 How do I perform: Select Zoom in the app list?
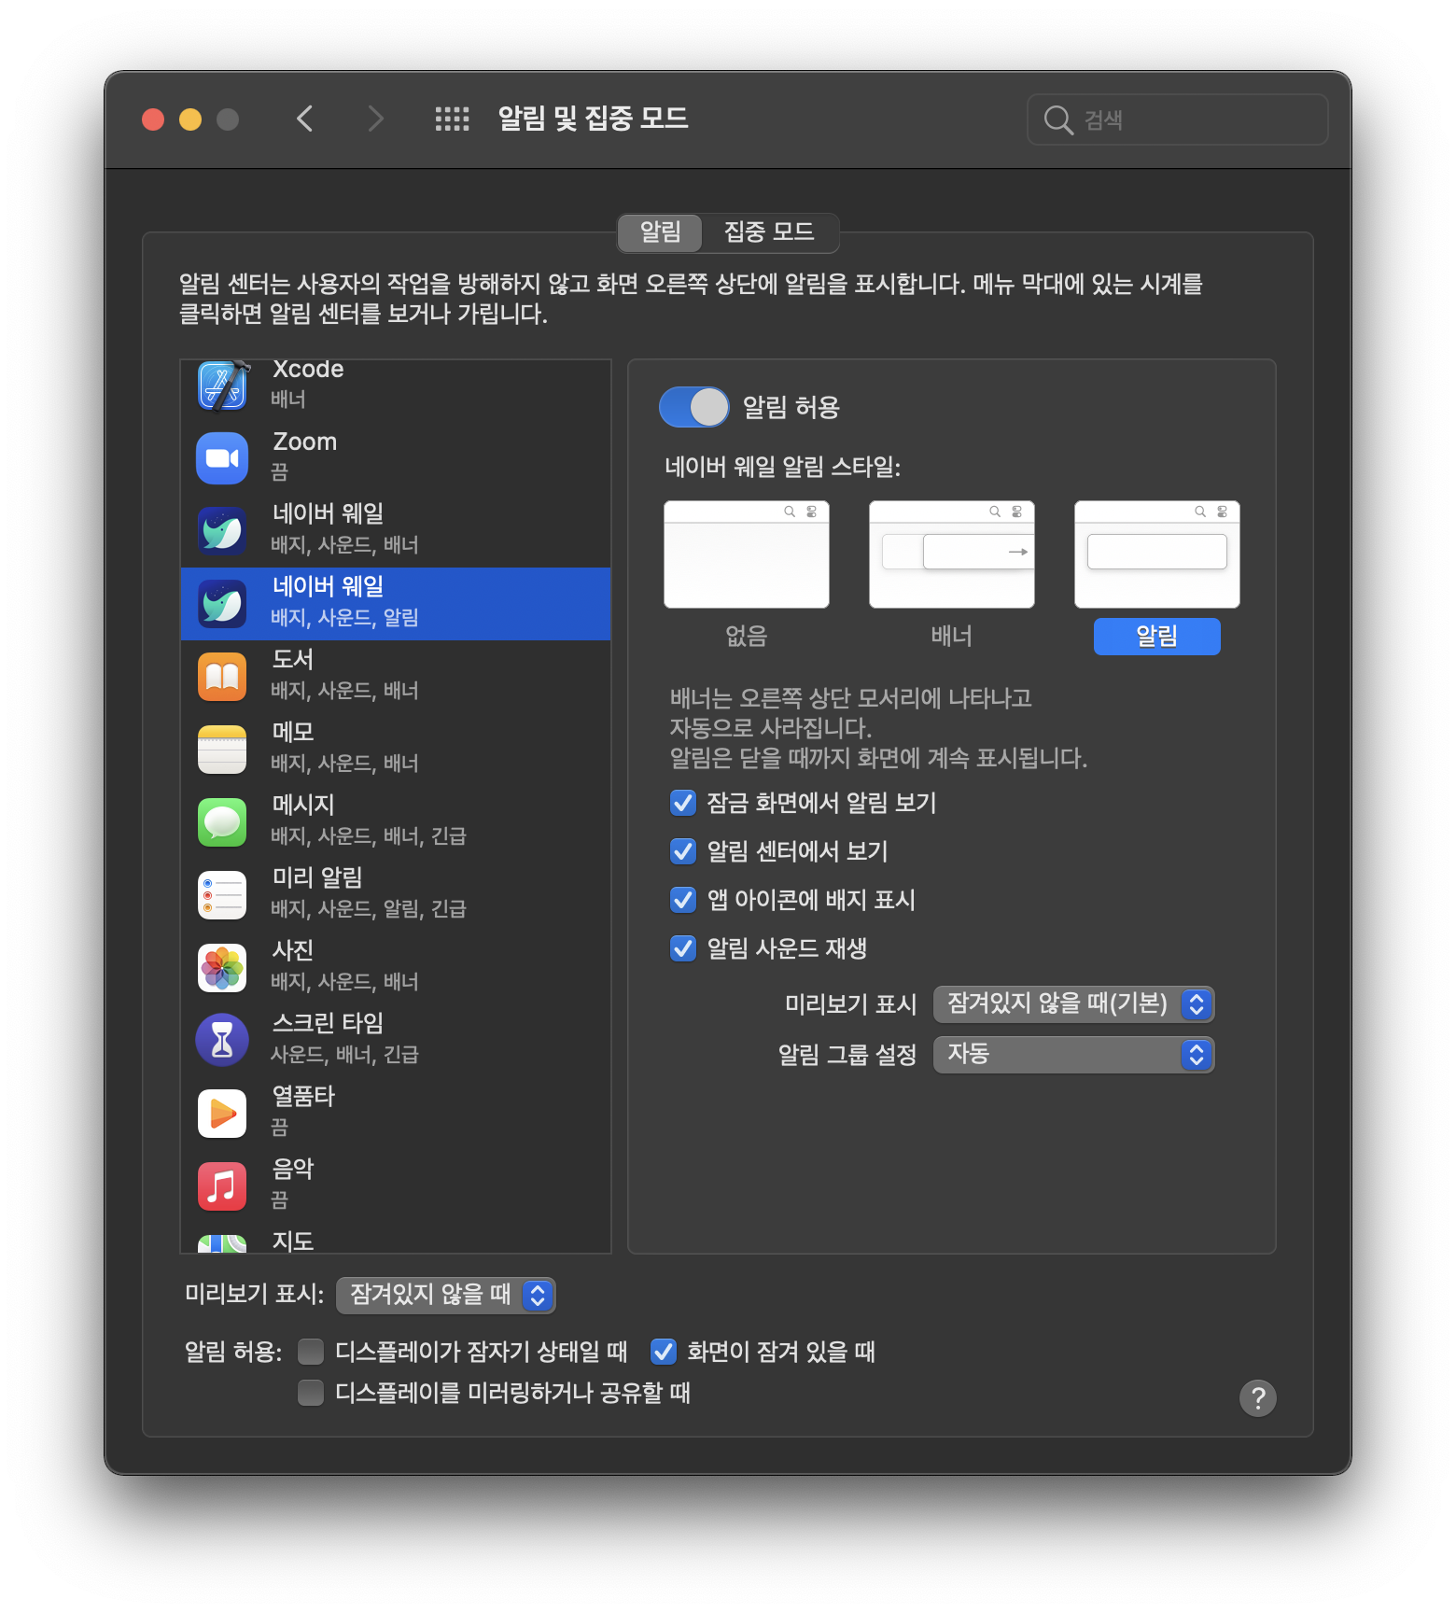coord(396,458)
